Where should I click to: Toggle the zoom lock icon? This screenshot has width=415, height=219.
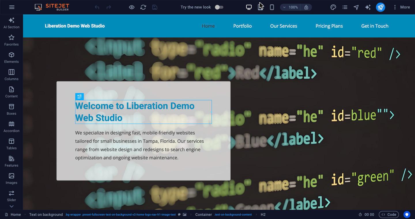(x=306, y=7)
